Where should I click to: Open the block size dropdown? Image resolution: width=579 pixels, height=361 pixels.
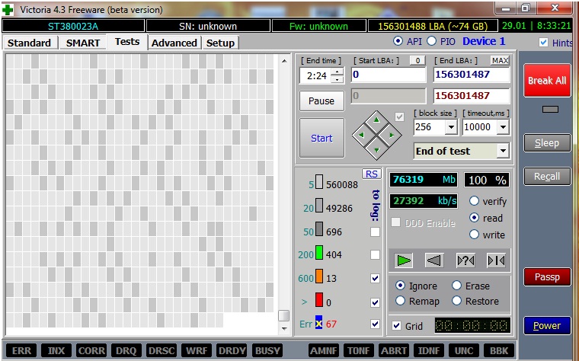click(x=450, y=127)
